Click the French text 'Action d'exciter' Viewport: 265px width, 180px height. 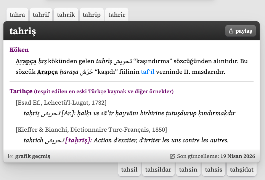(116, 140)
